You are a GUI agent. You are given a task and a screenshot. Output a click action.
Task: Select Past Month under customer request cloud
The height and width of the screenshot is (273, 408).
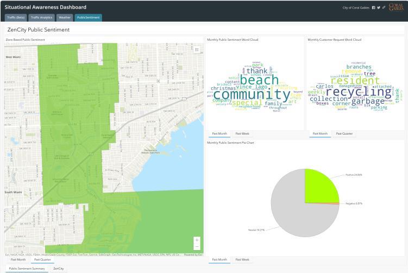(x=320, y=134)
